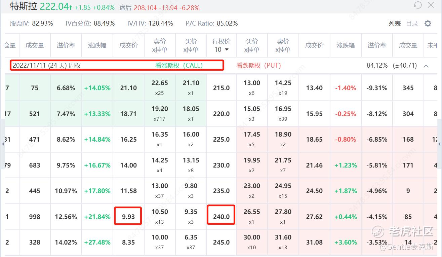This screenshot has height=257, width=442.
Task: Select the 225.0 strike price cell
Action: [x=222, y=140]
